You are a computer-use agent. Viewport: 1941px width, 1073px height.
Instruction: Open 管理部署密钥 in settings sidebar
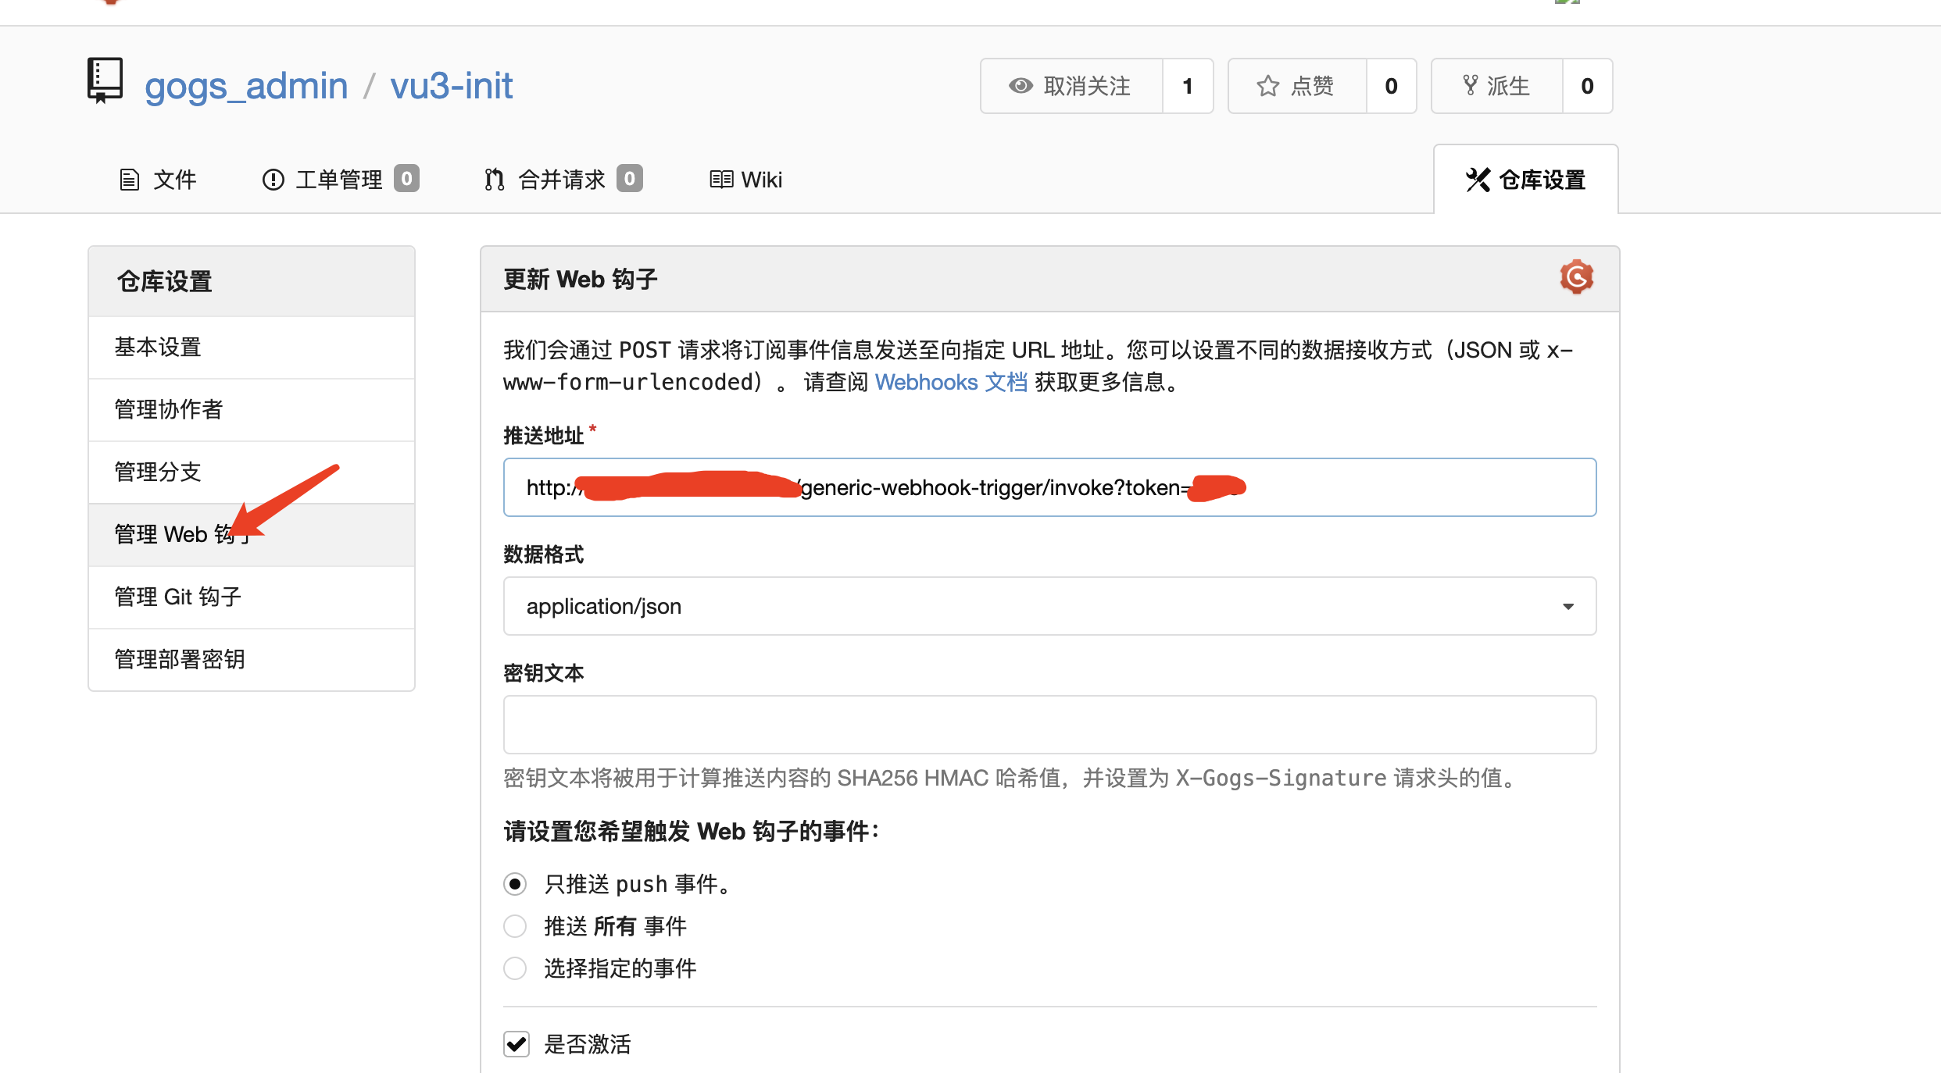[252, 660]
